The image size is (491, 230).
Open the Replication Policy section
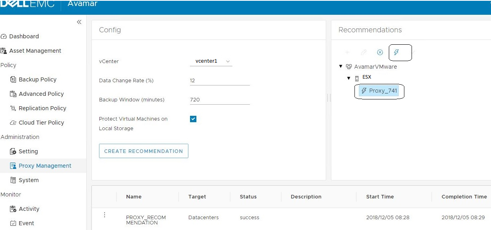pyautogui.click(x=42, y=108)
